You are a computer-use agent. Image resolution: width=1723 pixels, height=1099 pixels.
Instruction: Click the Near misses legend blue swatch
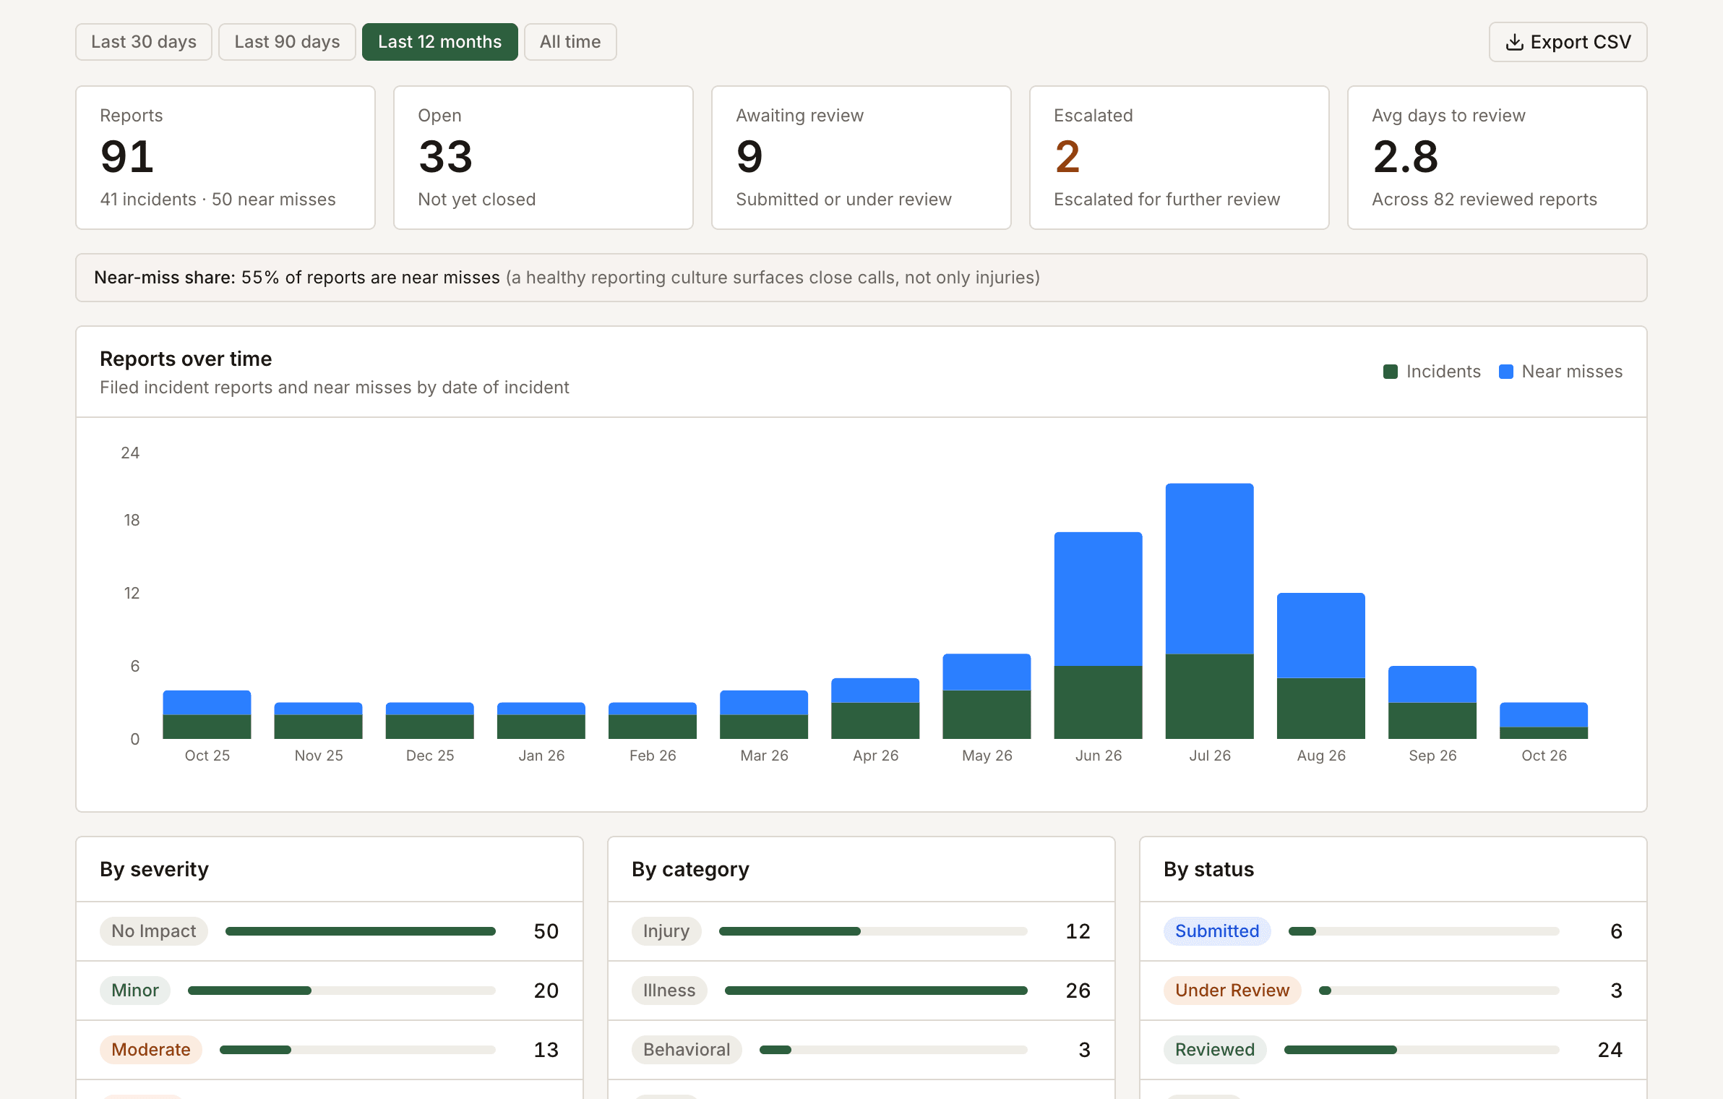point(1506,372)
